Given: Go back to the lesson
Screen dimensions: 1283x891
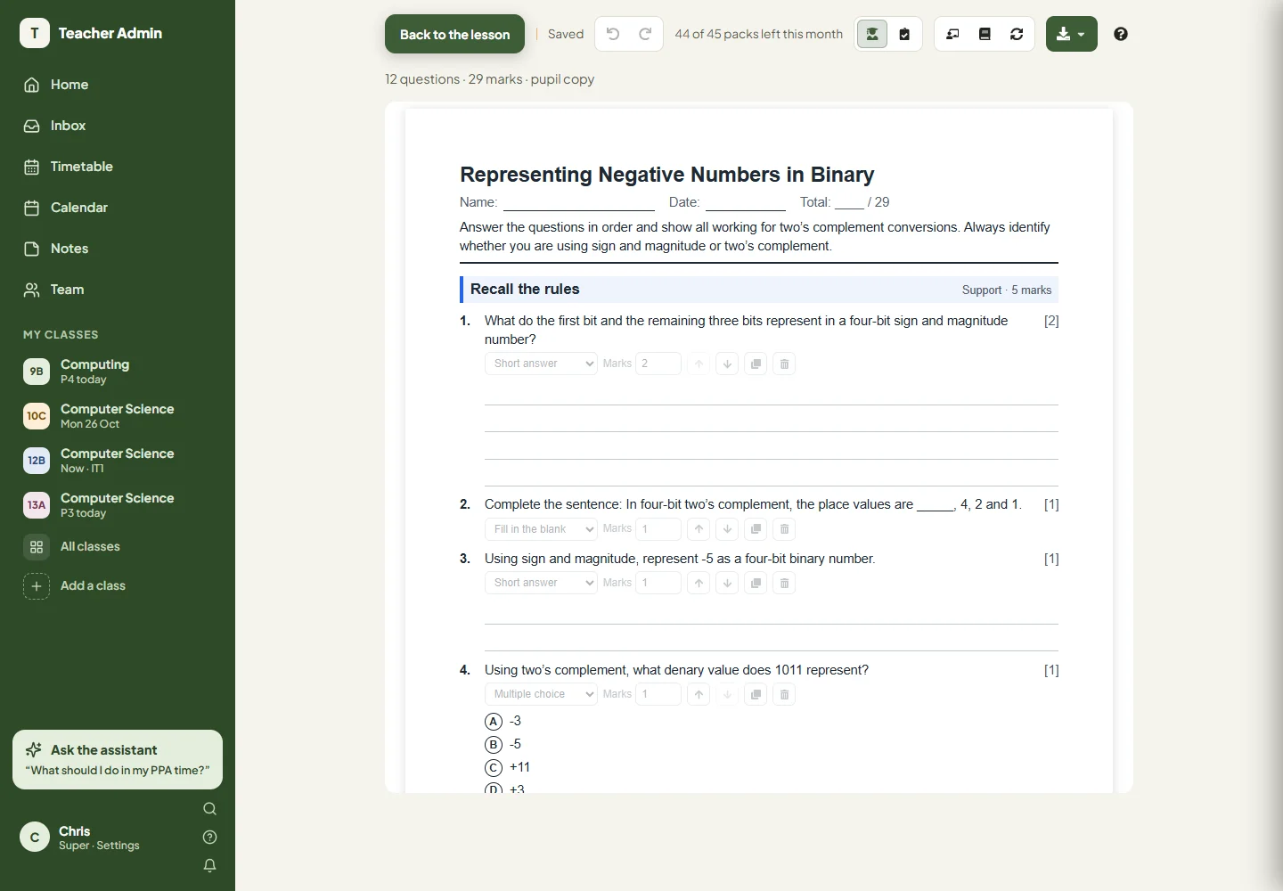Looking at the screenshot, I should point(454,34).
